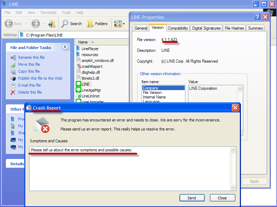Click the Forward arrow icon in Explorer toolbar
277x207 pixels.
pyautogui.click(x=36, y=24)
